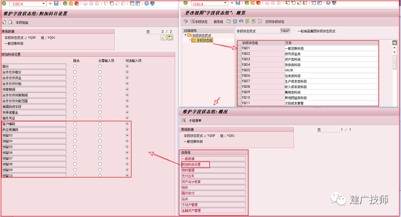Toggle display/change pencil icon in 更改视图 window
The height and width of the screenshot is (217, 401).
point(186,21)
